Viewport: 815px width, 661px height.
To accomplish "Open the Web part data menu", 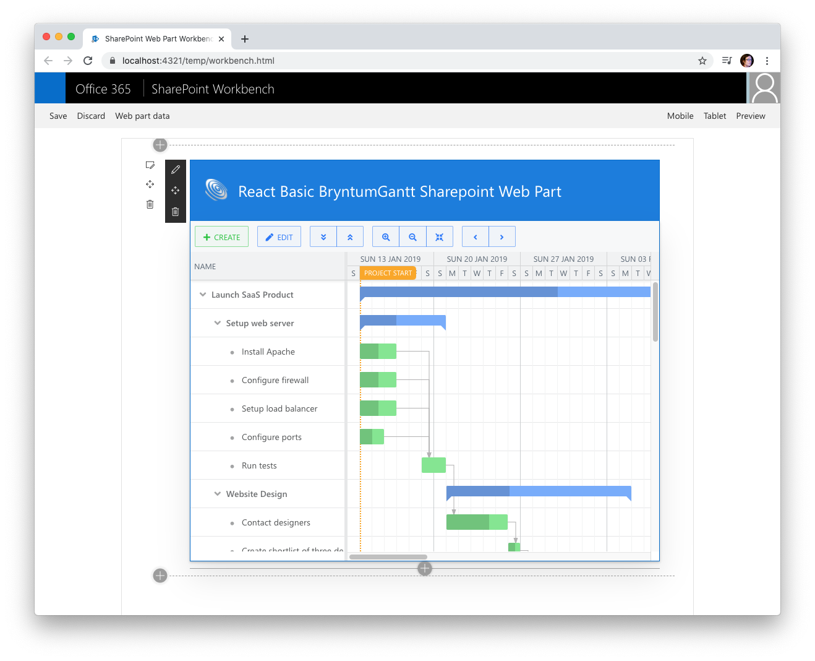I will [142, 116].
